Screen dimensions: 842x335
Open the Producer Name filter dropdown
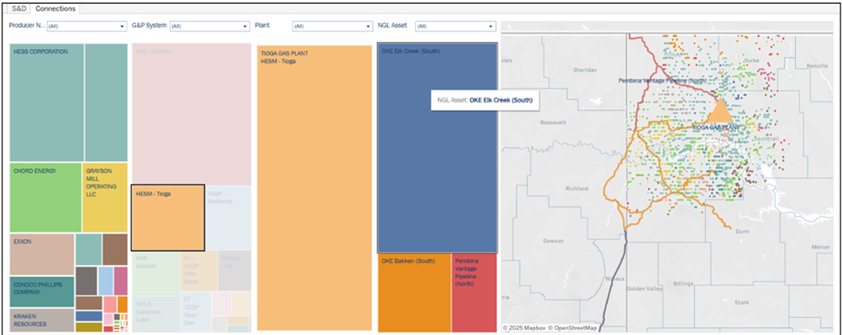pos(87,25)
